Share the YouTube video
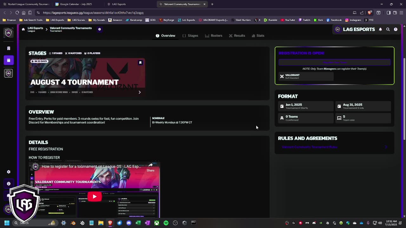Image resolution: width=406 pixels, height=228 pixels. click(x=150, y=167)
